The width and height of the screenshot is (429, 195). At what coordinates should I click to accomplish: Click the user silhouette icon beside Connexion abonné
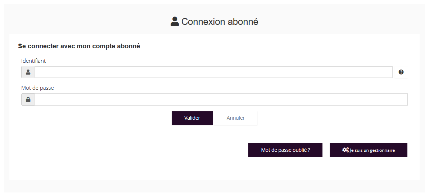click(x=175, y=22)
